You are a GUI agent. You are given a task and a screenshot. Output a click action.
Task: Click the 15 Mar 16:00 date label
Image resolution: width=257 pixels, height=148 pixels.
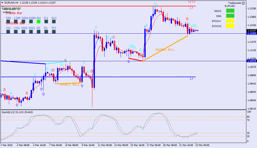(x=137, y=145)
